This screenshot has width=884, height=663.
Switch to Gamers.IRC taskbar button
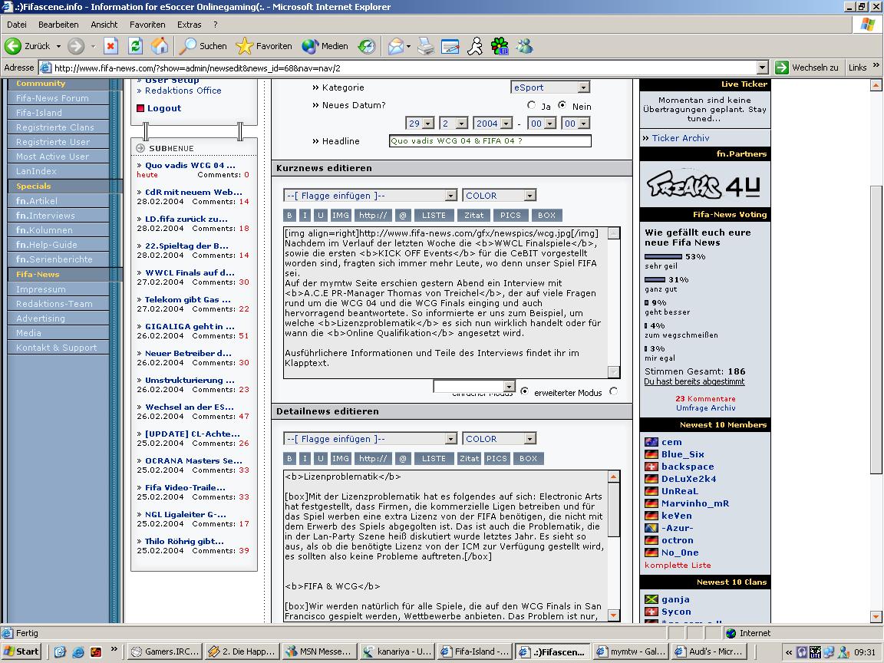coord(165,651)
